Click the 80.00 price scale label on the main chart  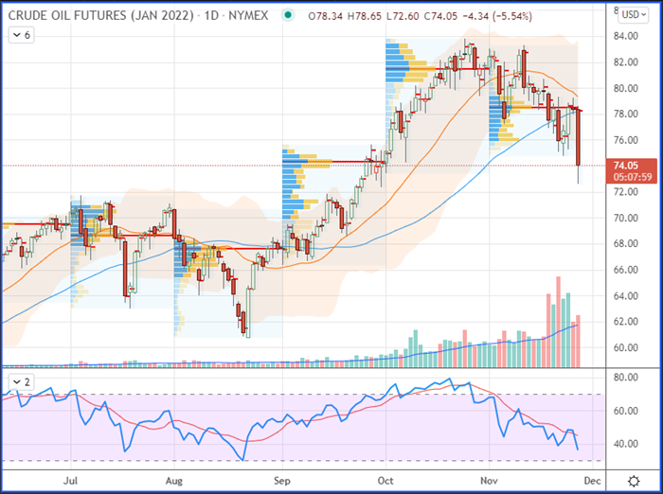click(626, 88)
